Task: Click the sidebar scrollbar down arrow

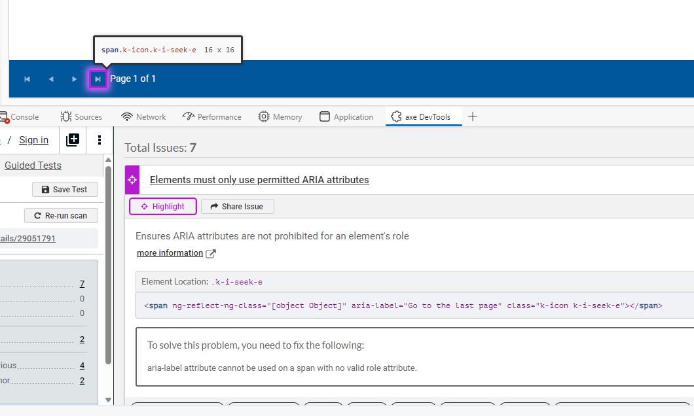Action: pos(107,399)
